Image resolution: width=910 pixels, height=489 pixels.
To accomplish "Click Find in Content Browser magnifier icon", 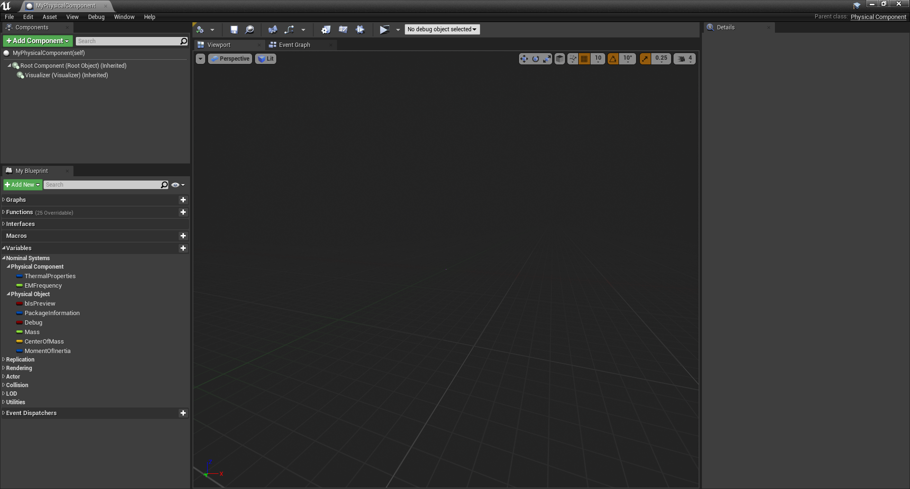I will [250, 29].
